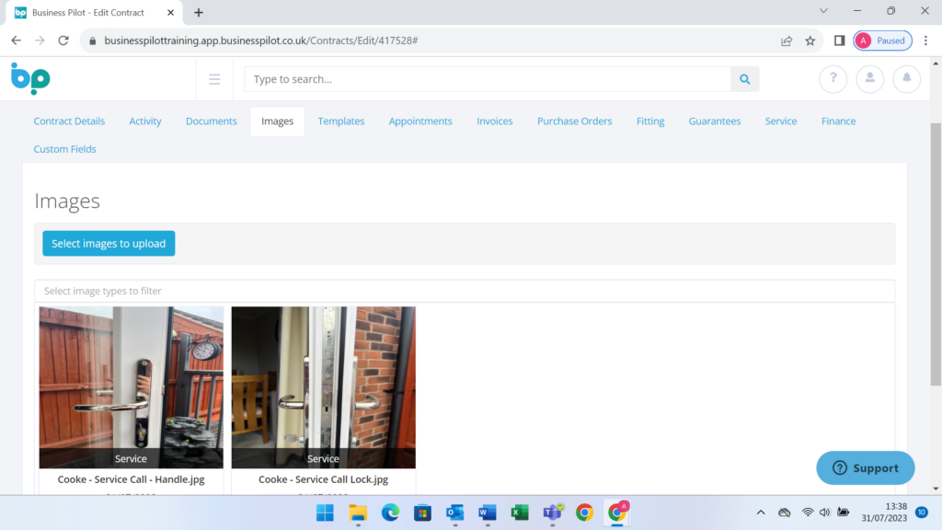This screenshot has height=530, width=942.
Task: Open the tab search chevron
Action: click(x=823, y=11)
